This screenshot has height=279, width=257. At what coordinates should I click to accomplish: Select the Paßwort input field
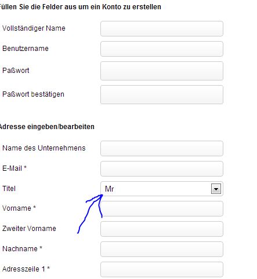click(x=162, y=71)
